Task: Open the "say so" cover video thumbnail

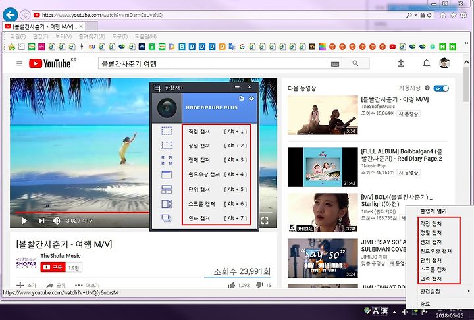Action: click(323, 258)
